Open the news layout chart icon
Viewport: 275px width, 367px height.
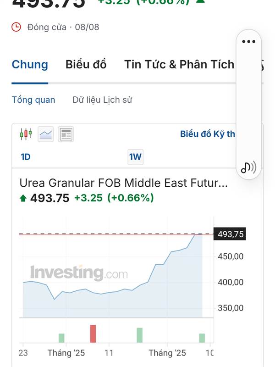66,134
